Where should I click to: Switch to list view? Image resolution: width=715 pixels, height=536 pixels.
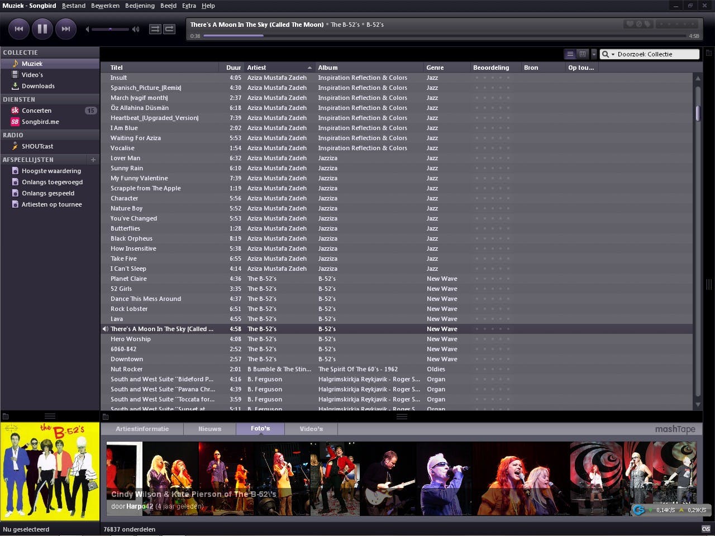click(570, 54)
